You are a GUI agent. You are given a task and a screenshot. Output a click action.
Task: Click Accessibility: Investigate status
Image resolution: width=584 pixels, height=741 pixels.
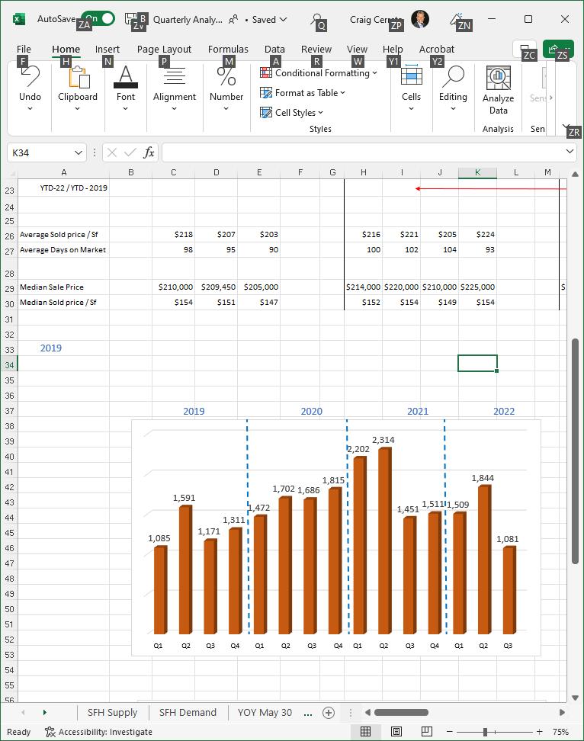[99, 732]
